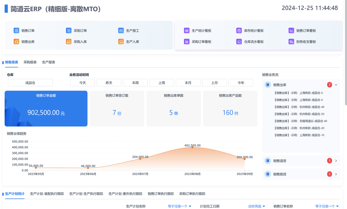Open 等于任意一个 dropdown for 销售订单名称

pos(327,206)
